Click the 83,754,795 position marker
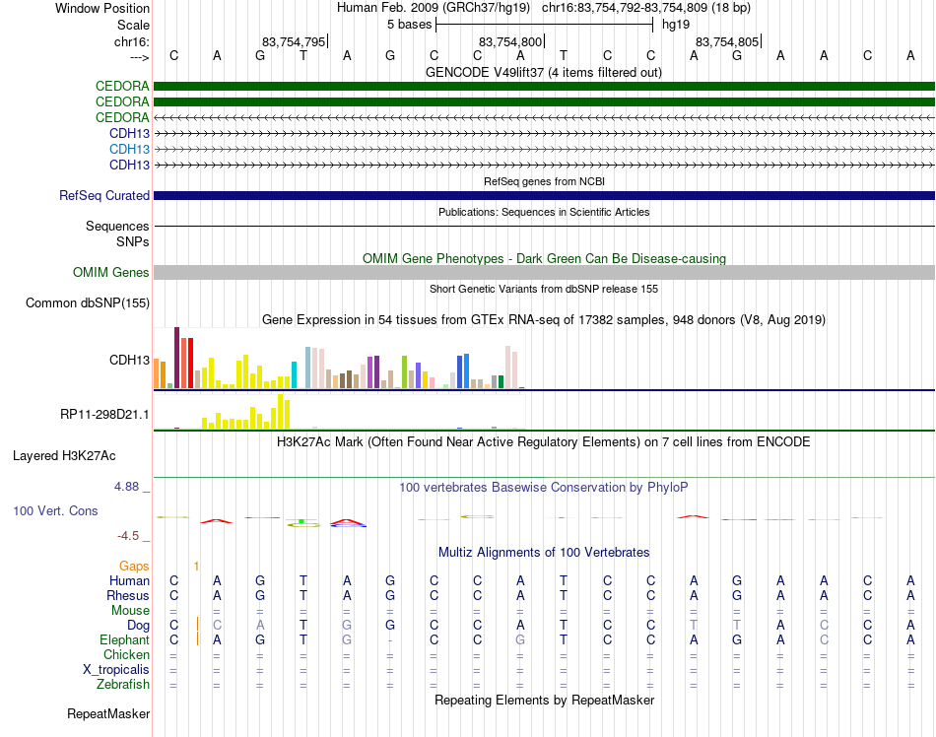This screenshot has height=737, width=936. coord(294,41)
